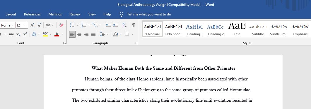Expand the font color dropdown arrow
The image size is (311, 109).
point(62,34)
